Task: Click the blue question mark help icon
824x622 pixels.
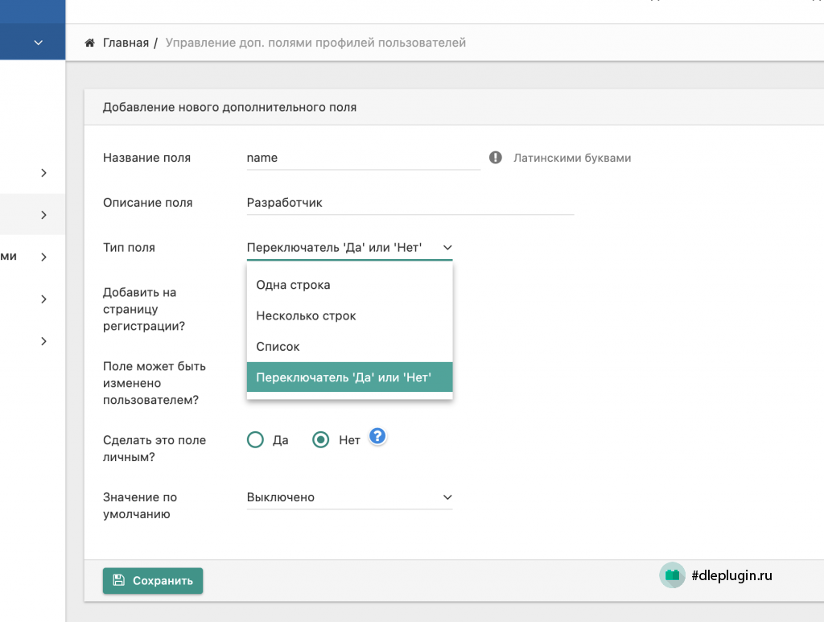Action: (x=377, y=436)
